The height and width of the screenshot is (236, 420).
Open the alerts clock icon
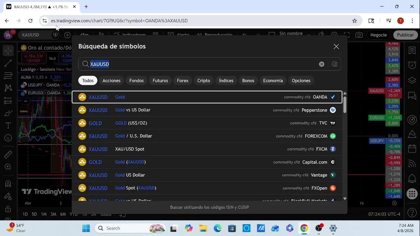point(412,65)
